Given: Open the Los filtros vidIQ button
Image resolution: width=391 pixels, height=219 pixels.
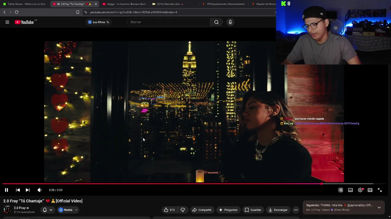Looking at the screenshot, I should pyautogui.click(x=99, y=22).
